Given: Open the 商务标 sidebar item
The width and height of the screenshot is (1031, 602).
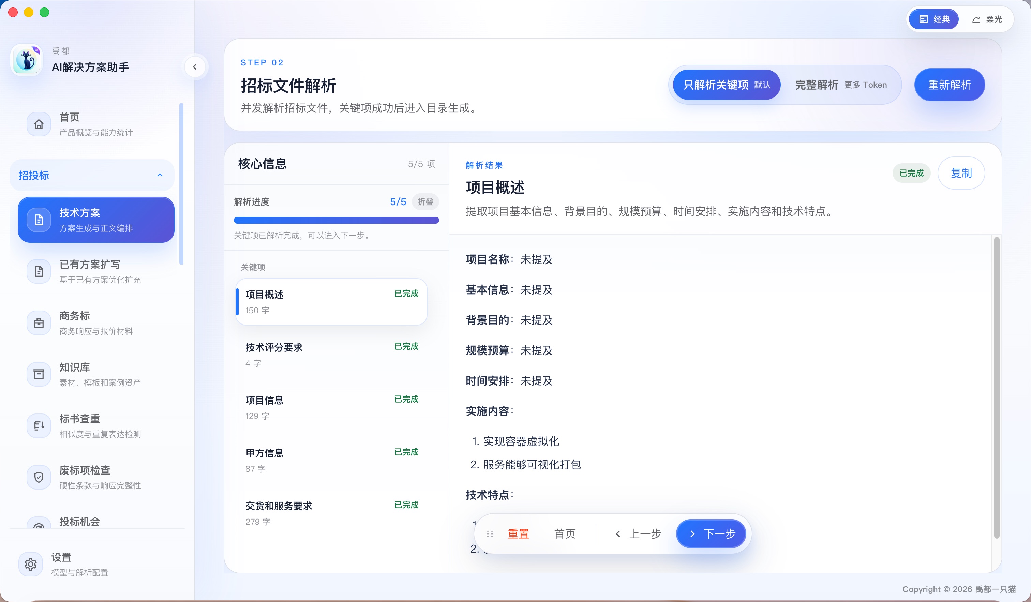Looking at the screenshot, I should coord(96,323).
